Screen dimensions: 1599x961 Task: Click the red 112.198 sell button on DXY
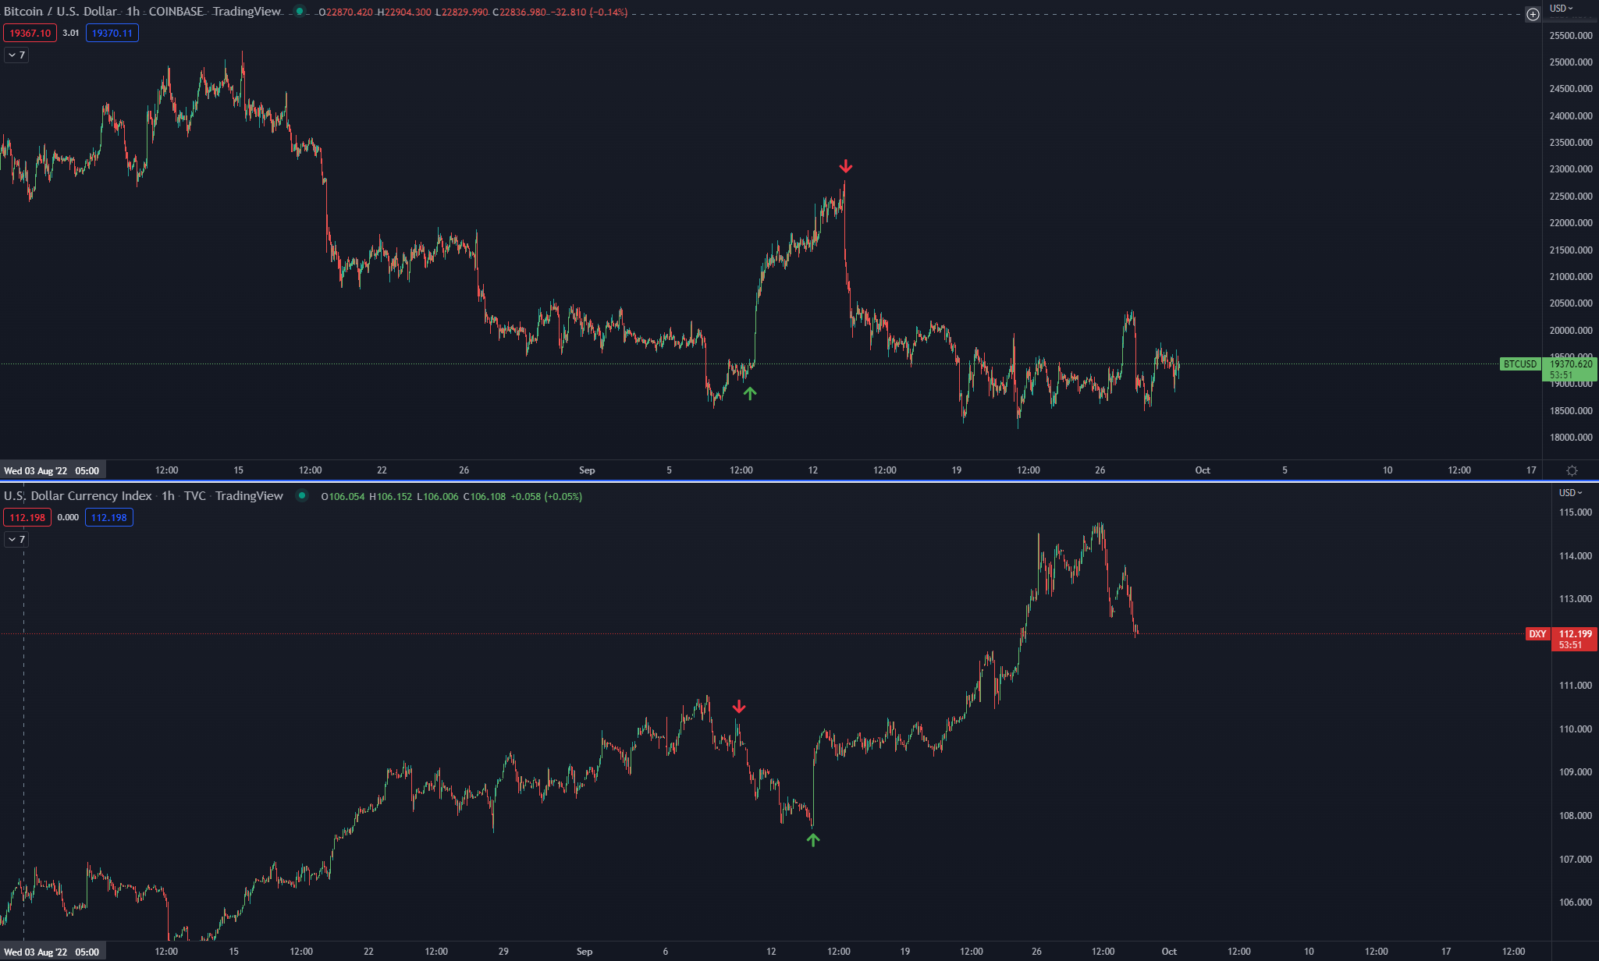tap(27, 517)
